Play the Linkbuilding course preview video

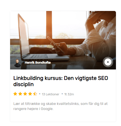[x=108, y=62]
